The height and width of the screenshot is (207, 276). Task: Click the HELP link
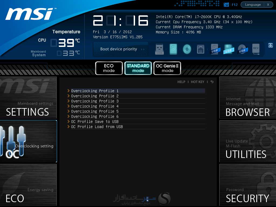pyautogui.click(x=181, y=82)
